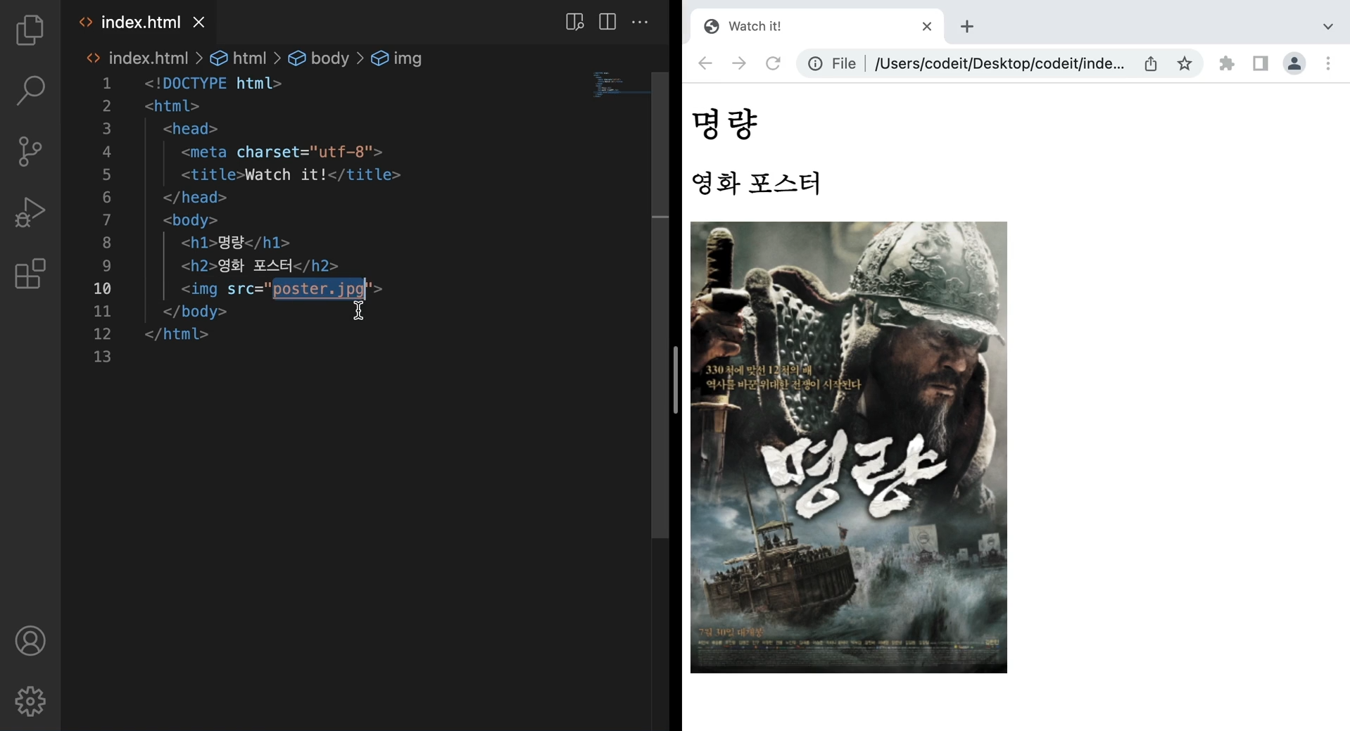The width and height of the screenshot is (1350, 731).
Task: View site information File icon
Action: click(832, 64)
